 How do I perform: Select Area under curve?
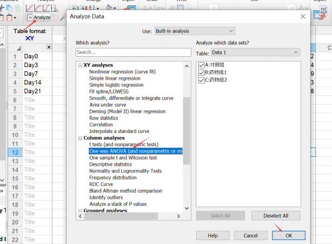(107, 105)
